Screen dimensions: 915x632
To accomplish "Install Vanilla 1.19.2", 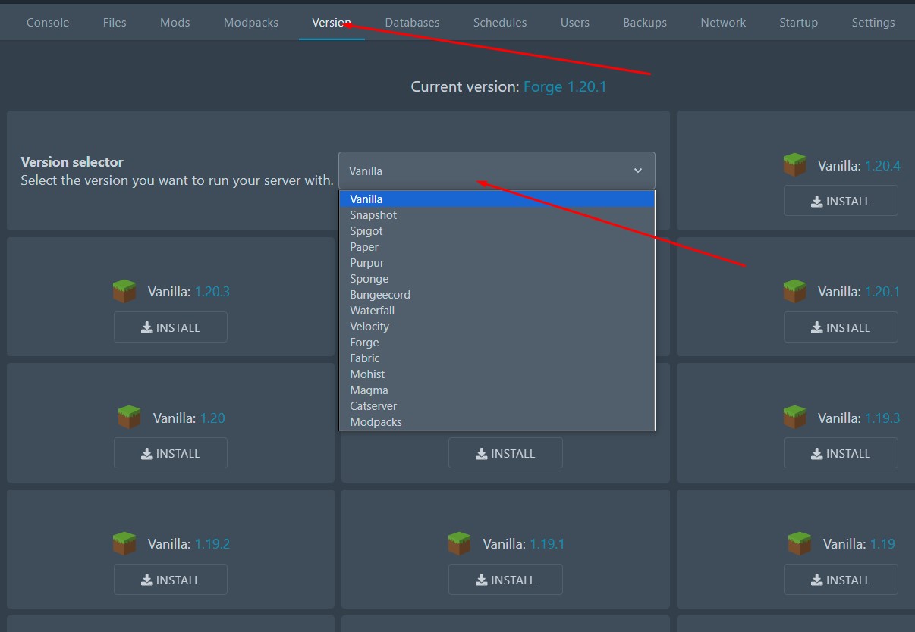I will tap(171, 580).
